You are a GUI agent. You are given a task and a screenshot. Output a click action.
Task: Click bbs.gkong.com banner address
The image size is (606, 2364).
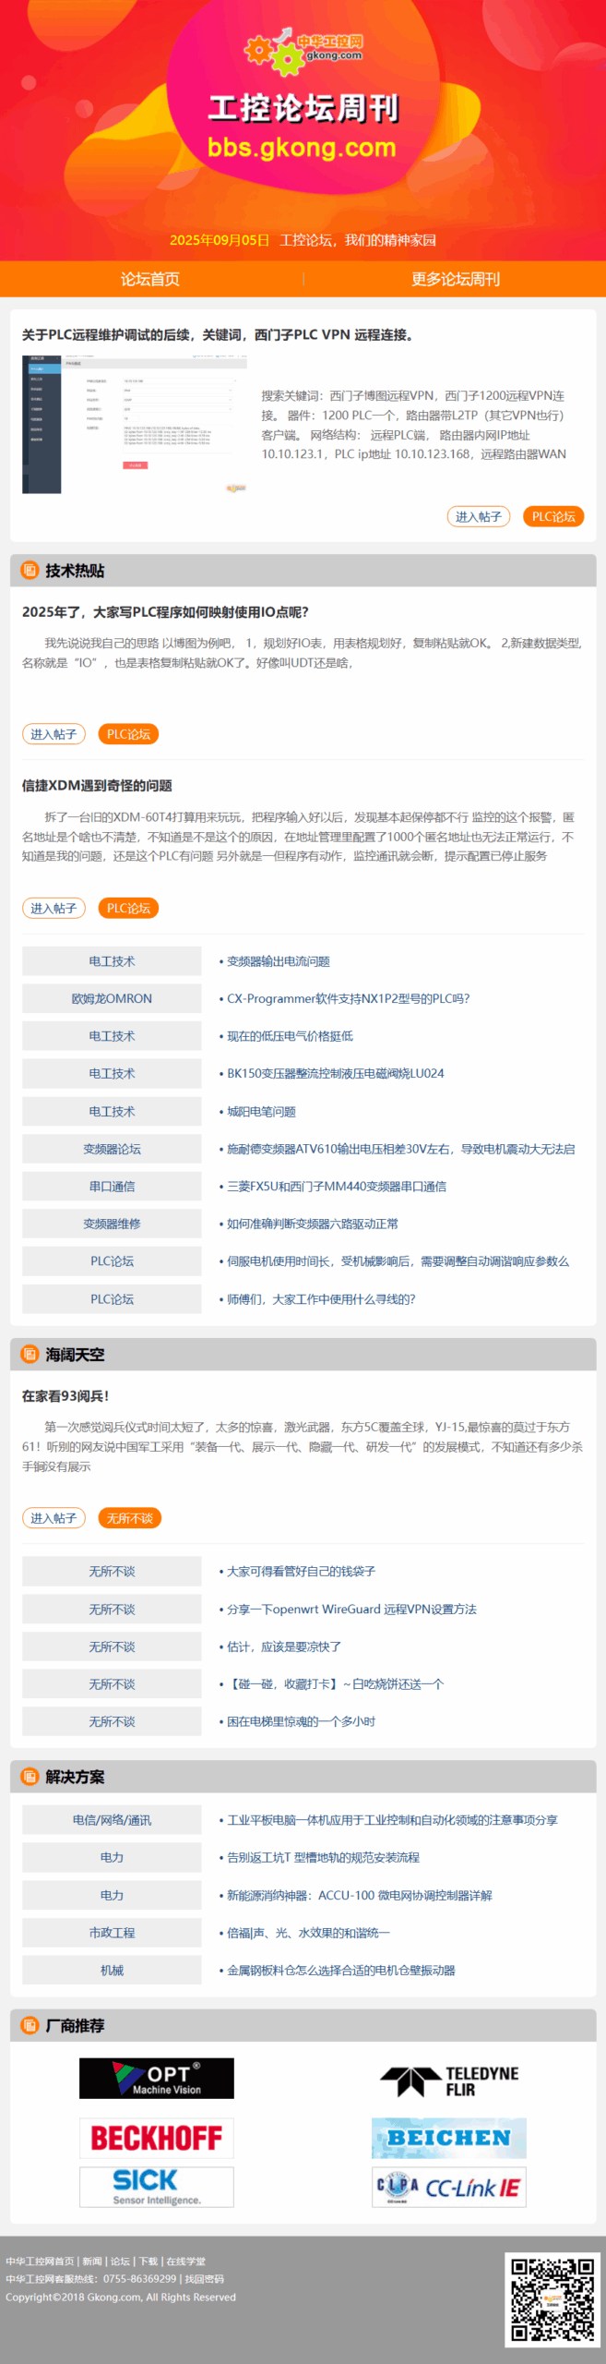(302, 148)
